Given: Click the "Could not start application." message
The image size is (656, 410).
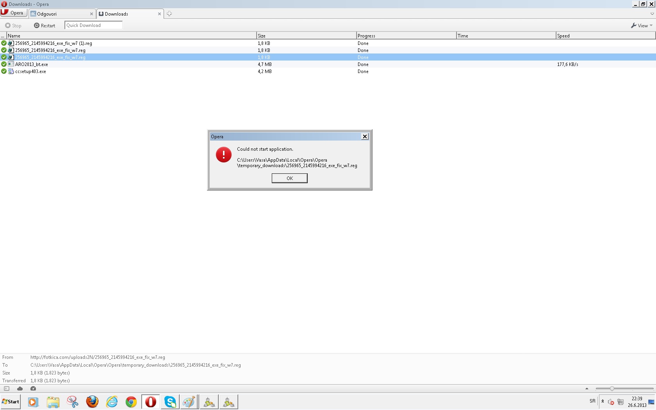Looking at the screenshot, I should (265, 149).
